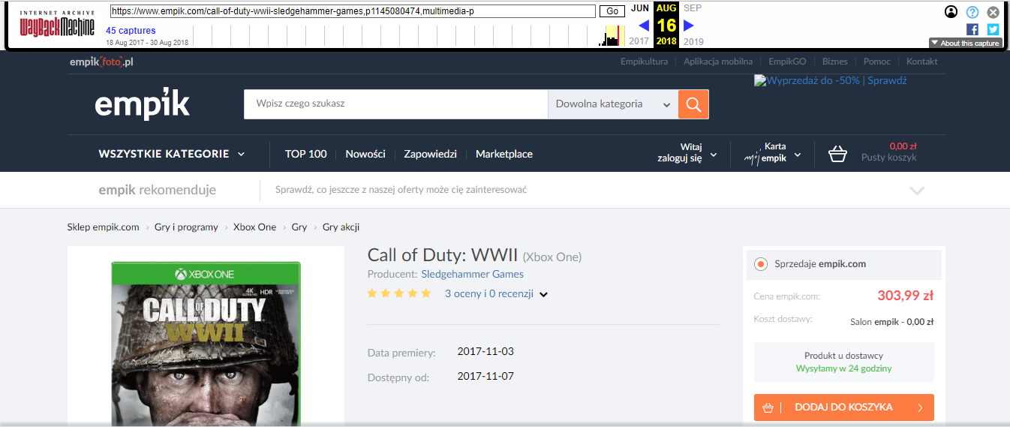Open the Pomoc link
The image size is (1010, 427).
877,62
